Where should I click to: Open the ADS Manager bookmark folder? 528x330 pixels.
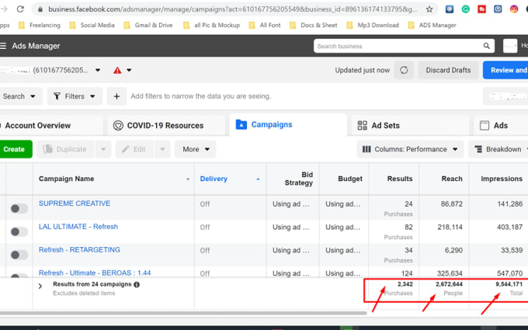[x=432, y=26]
